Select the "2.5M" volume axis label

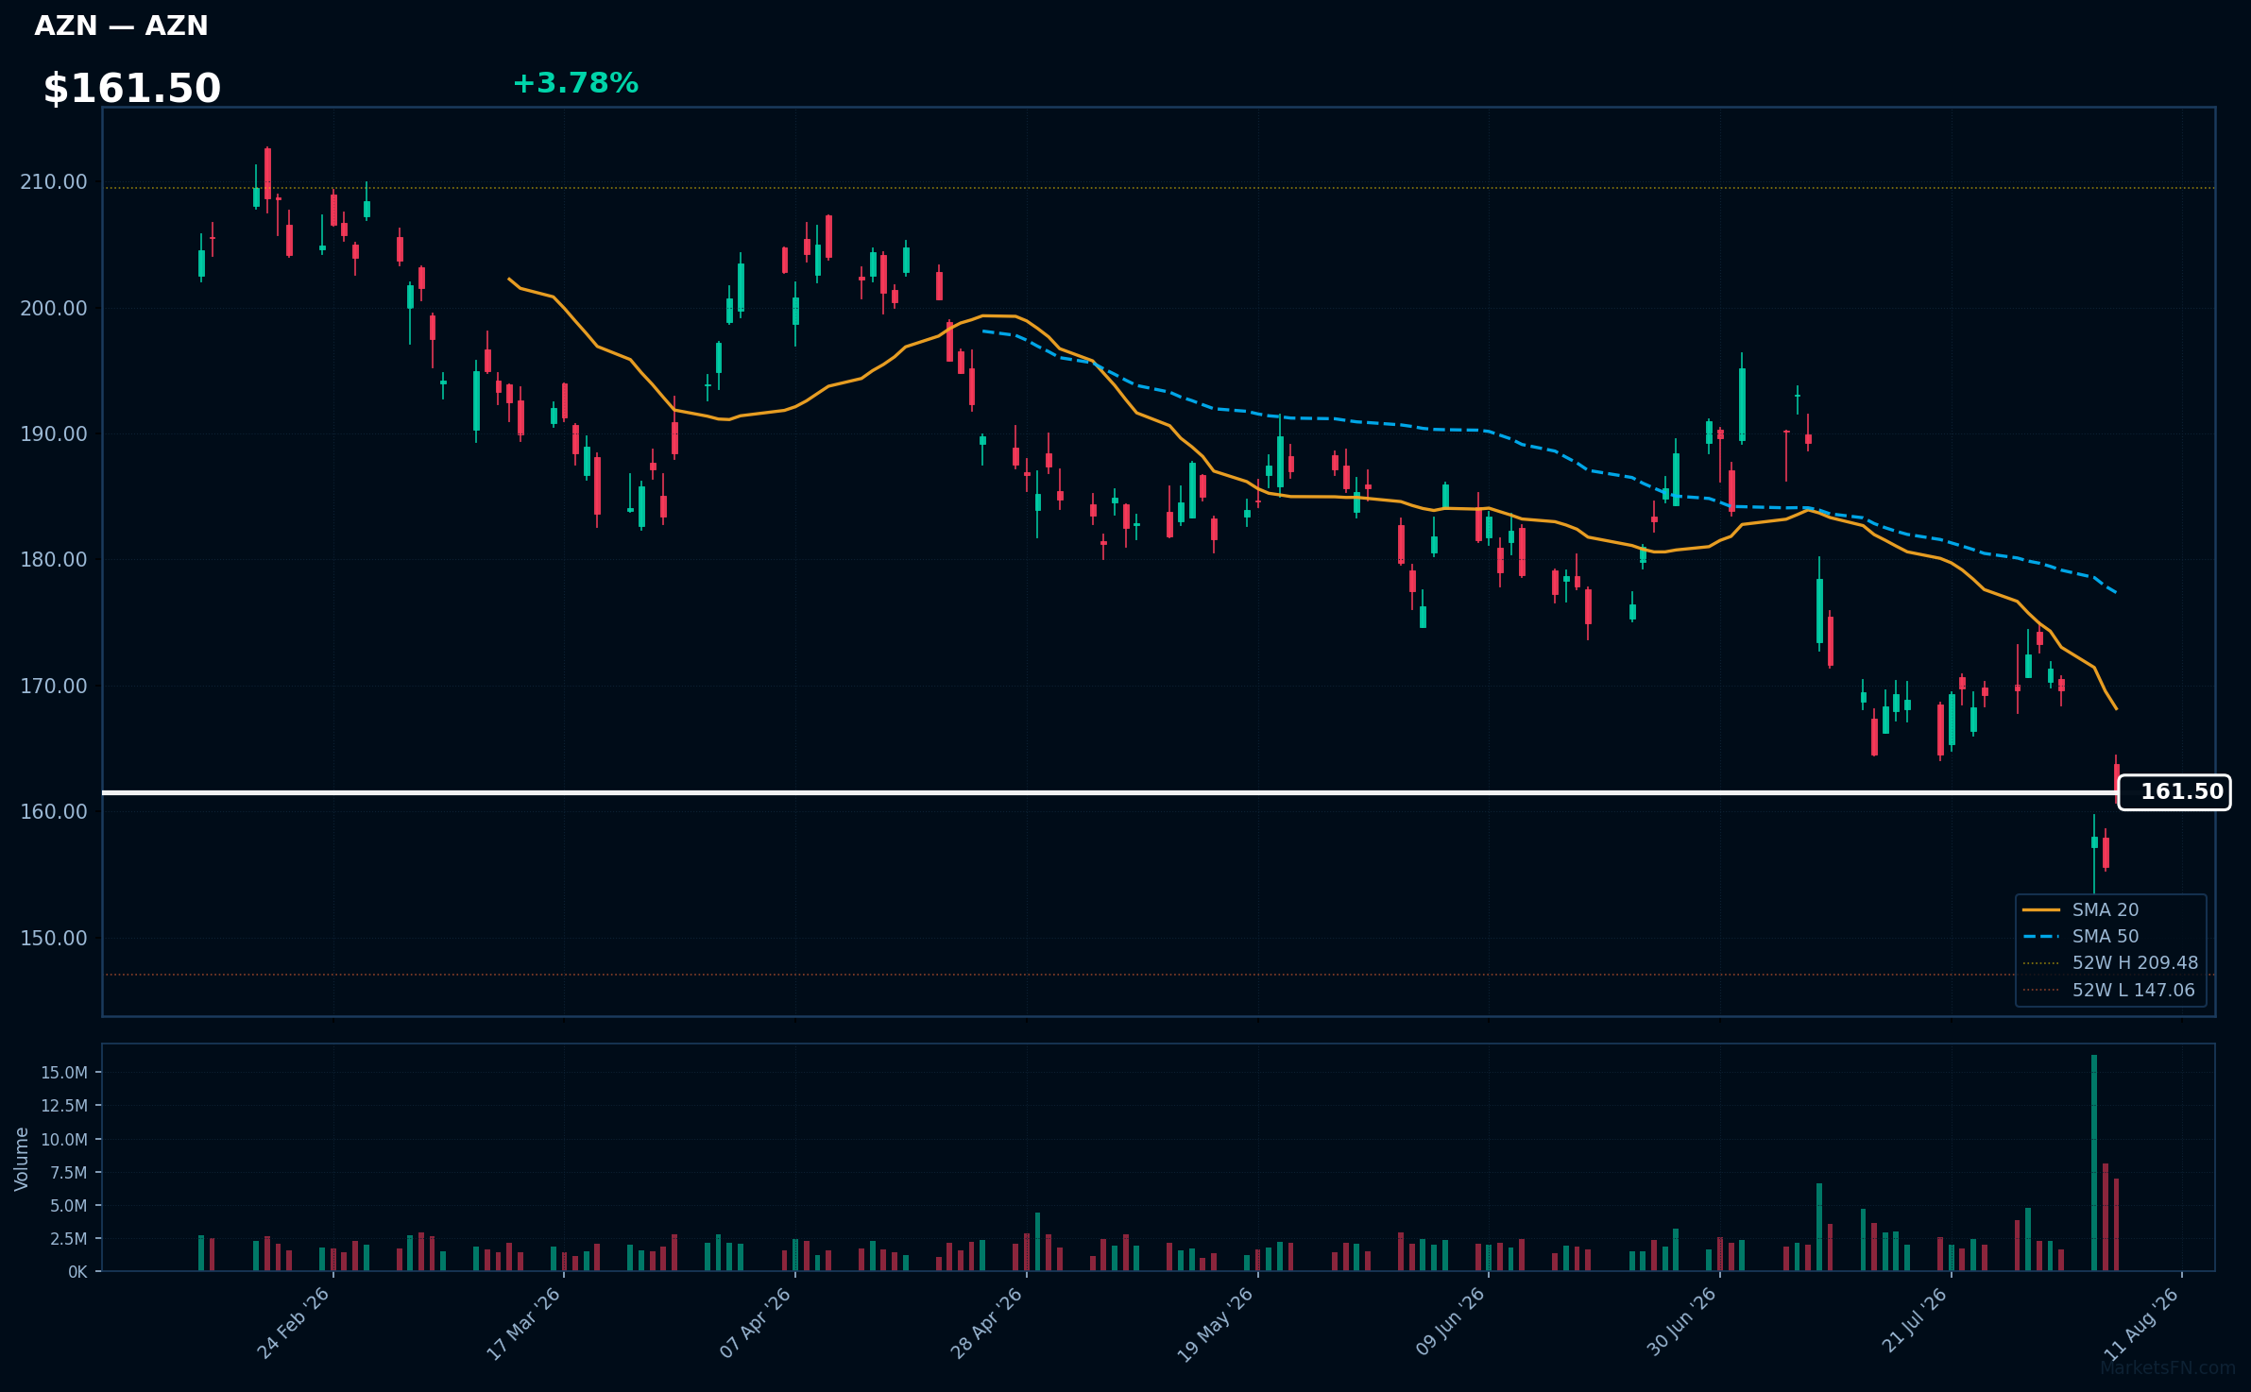(69, 1238)
